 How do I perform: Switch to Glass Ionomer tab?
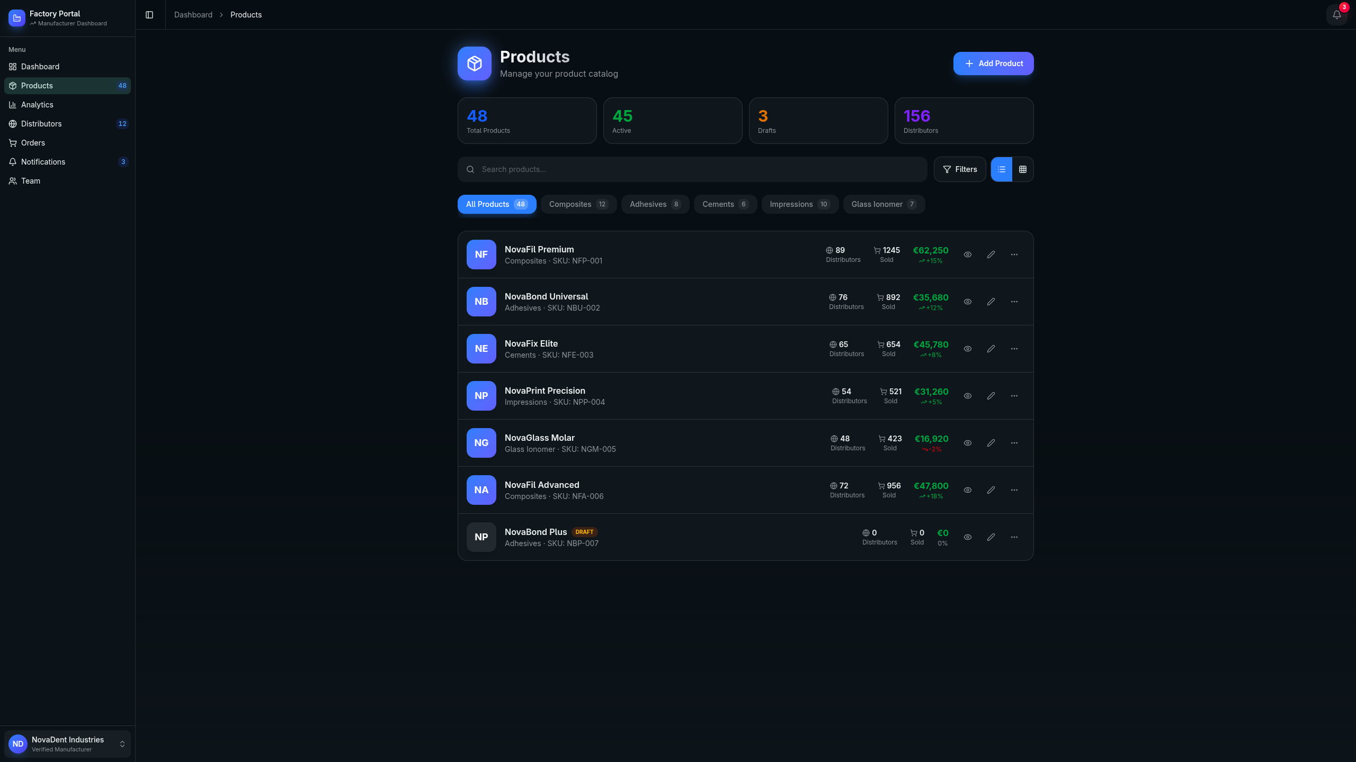pyautogui.click(x=884, y=204)
